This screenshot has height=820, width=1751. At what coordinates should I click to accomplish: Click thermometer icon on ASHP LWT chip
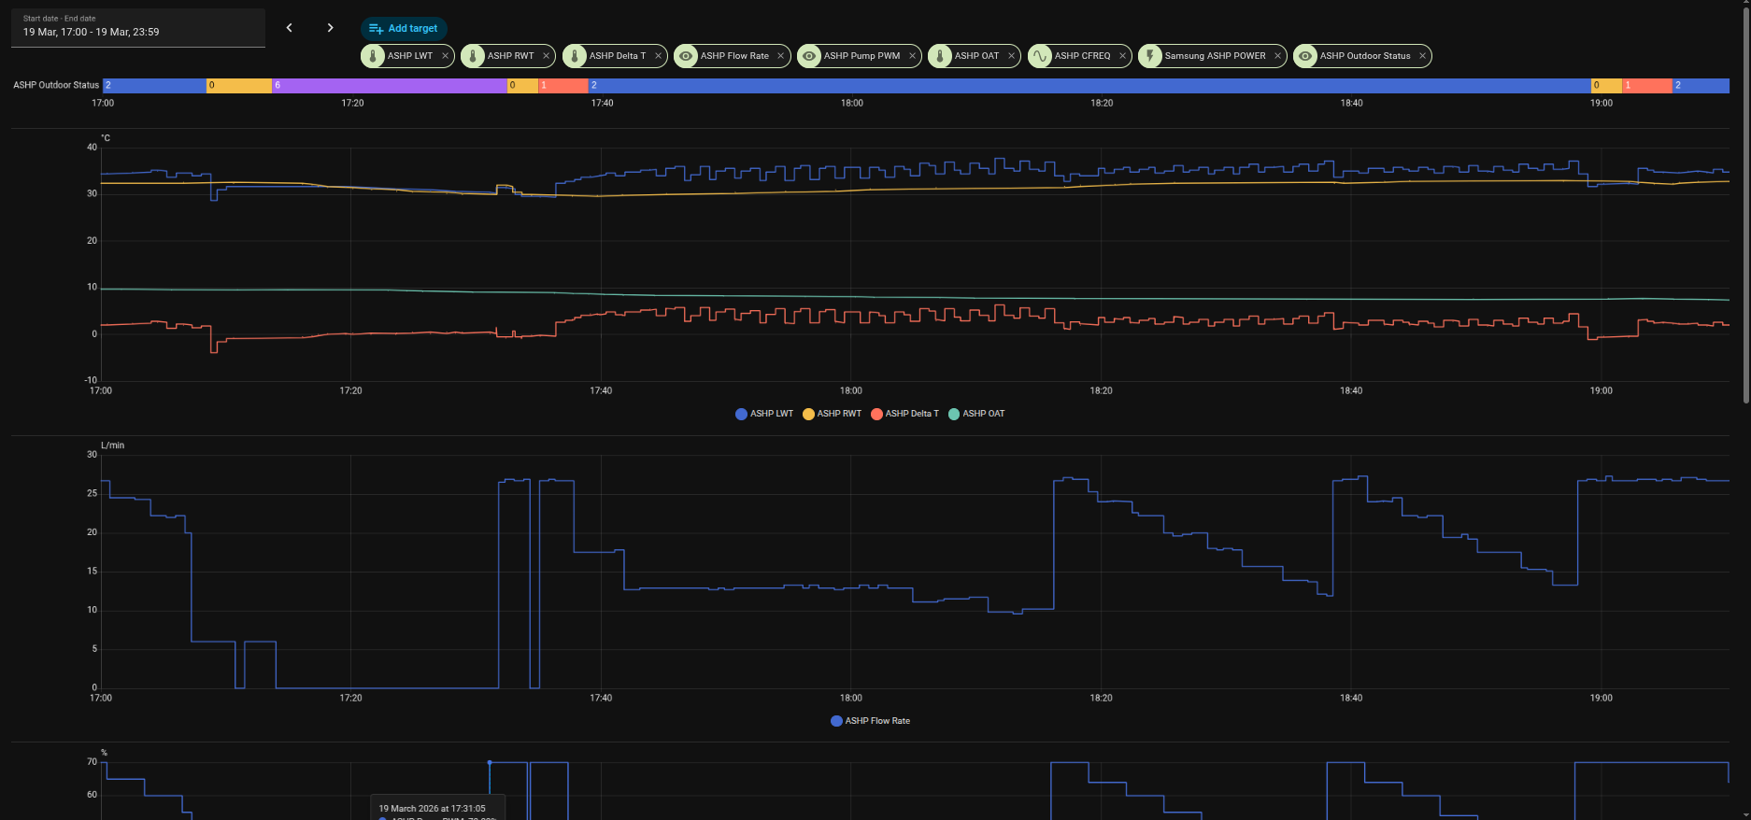point(373,56)
